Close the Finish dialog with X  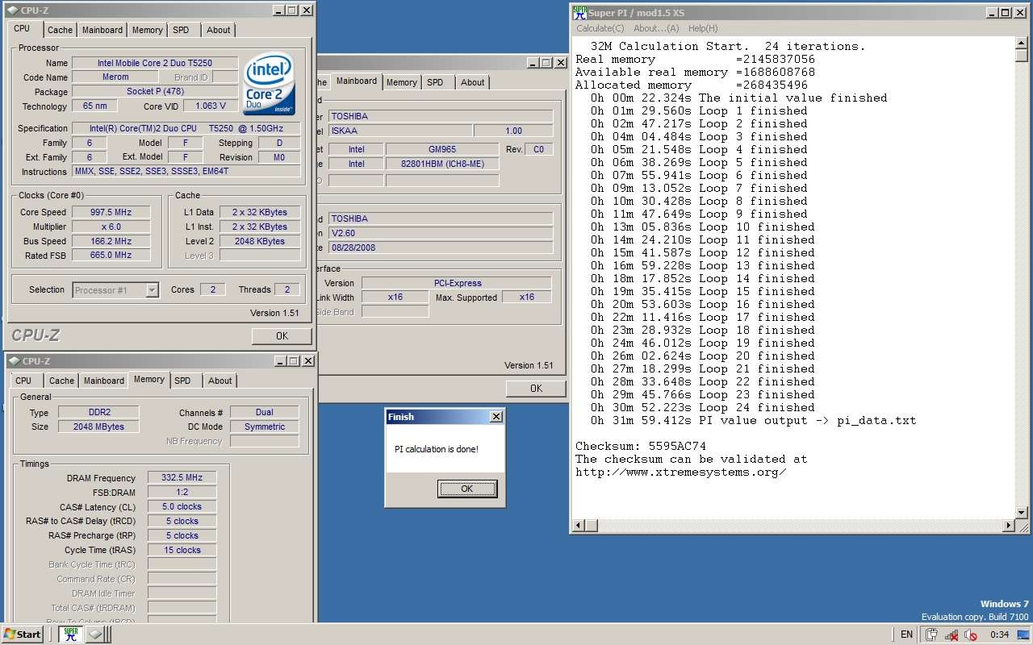pos(496,417)
